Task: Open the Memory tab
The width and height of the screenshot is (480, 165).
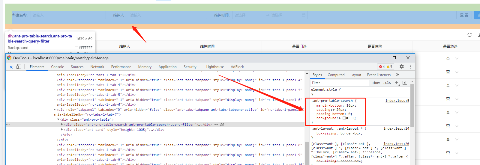Action: (145, 67)
